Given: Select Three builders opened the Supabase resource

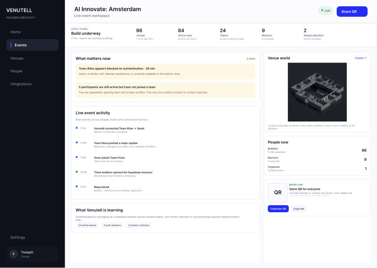Looking at the screenshot, I should [x=123, y=174].
